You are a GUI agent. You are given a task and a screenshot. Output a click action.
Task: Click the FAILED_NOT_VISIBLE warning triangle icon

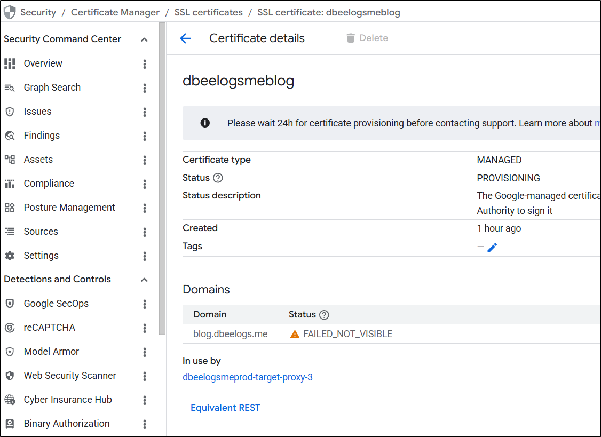[295, 335]
